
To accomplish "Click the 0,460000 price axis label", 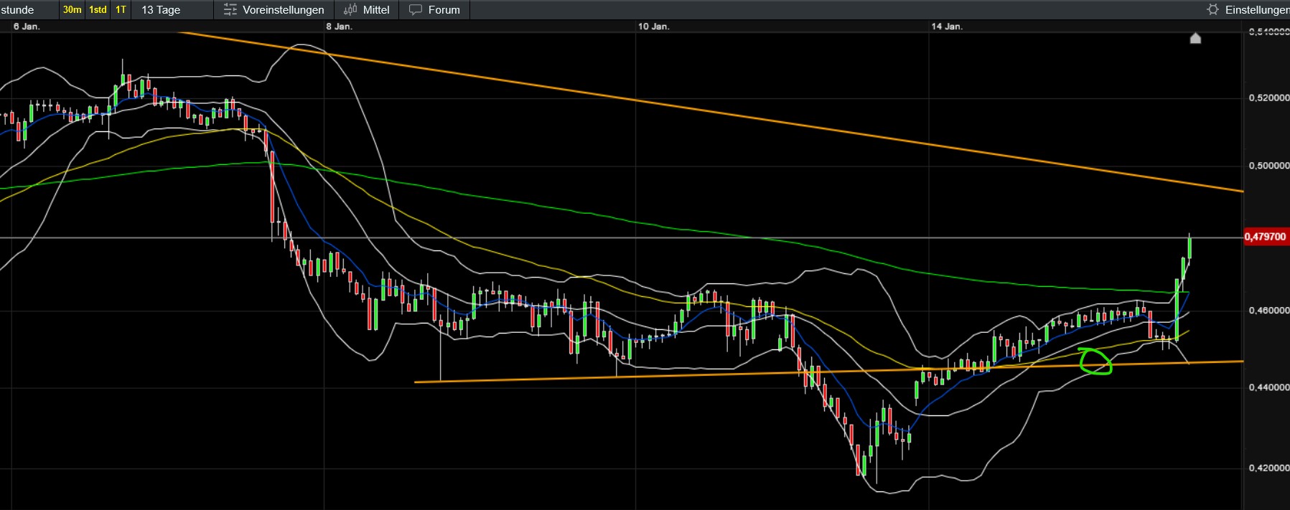I will pyautogui.click(x=1268, y=311).
